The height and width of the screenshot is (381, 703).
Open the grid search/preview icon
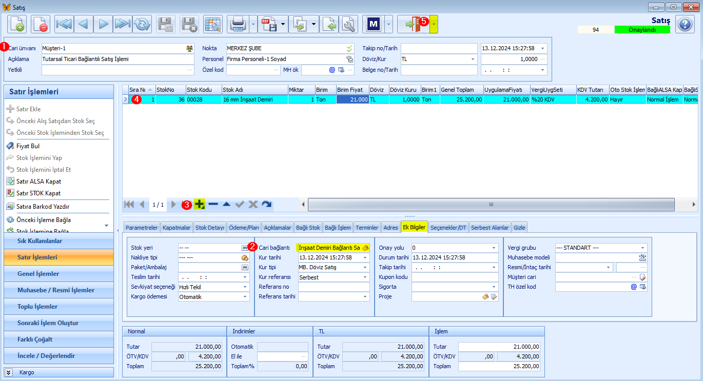[212, 24]
